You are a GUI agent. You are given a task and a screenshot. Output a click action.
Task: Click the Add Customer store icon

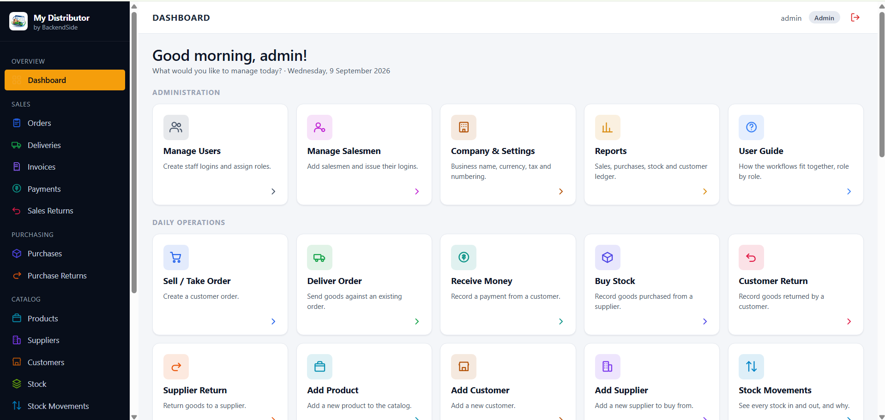(x=464, y=367)
